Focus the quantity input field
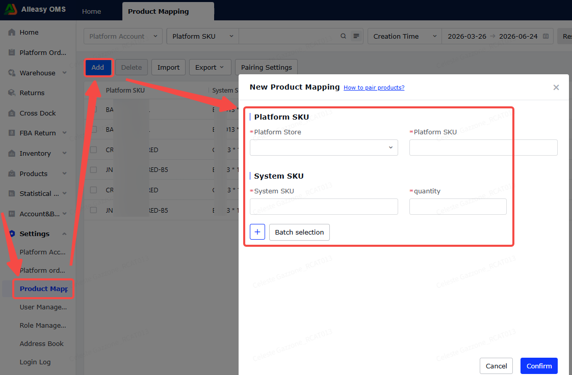This screenshot has height=375, width=572. click(x=458, y=207)
